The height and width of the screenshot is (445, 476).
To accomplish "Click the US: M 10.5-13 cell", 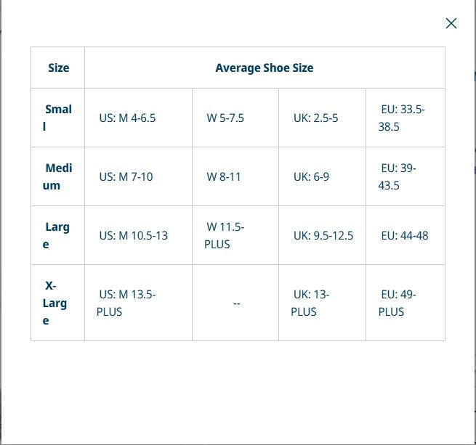I will (133, 235).
